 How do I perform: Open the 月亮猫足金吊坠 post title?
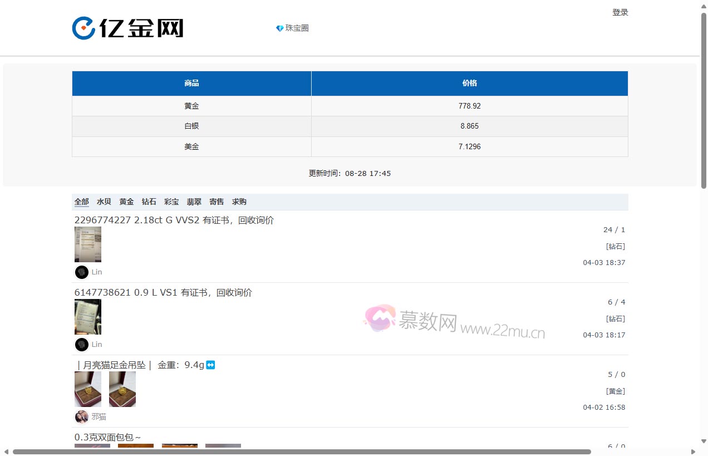click(x=139, y=365)
